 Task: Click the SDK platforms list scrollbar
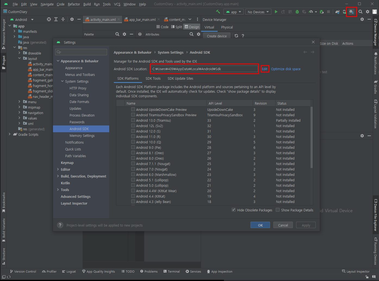[311, 137]
